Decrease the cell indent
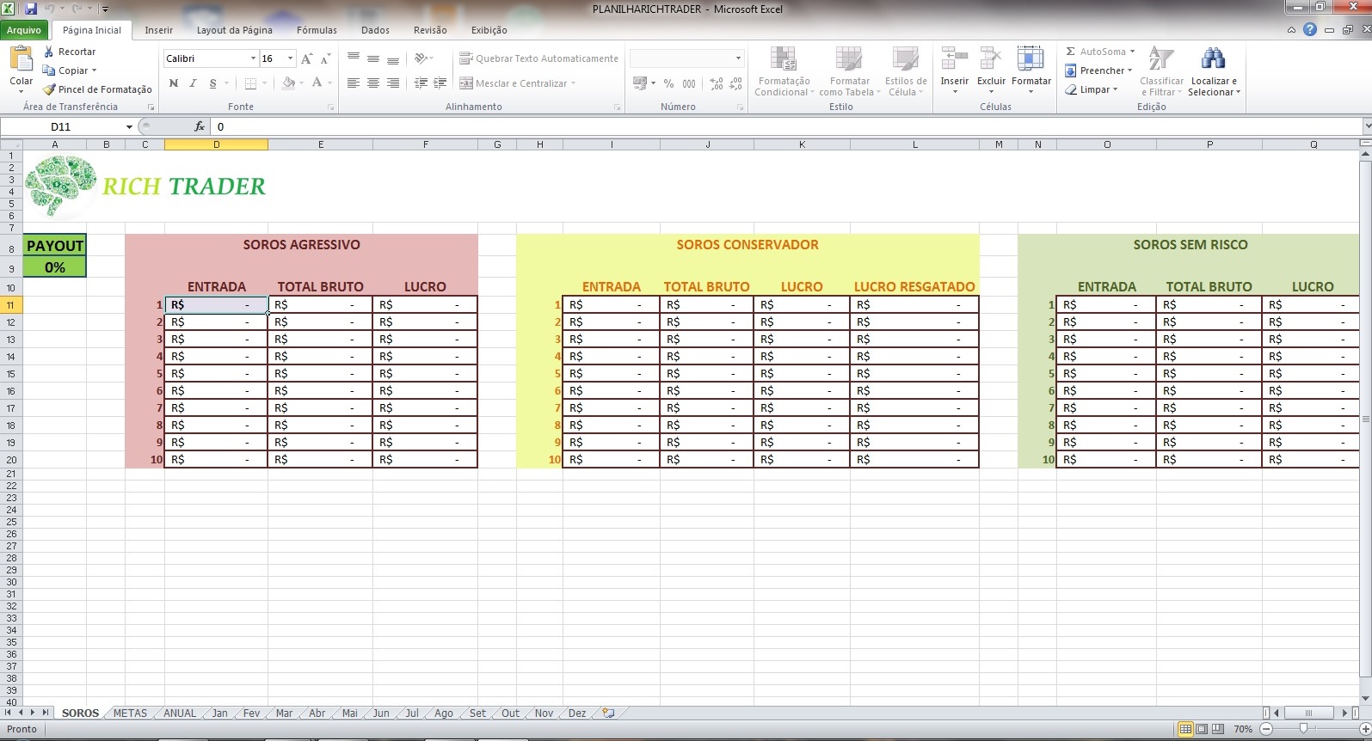The width and height of the screenshot is (1372, 741). (421, 83)
